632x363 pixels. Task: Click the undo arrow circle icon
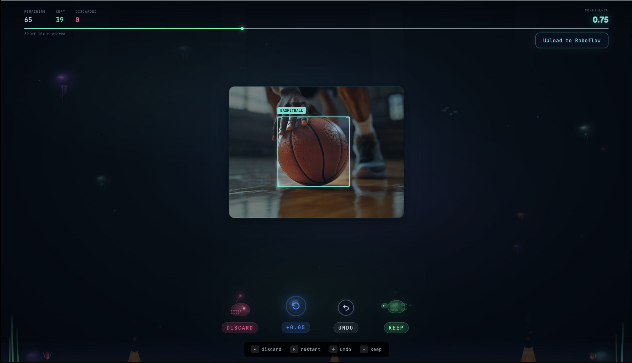pos(346,308)
